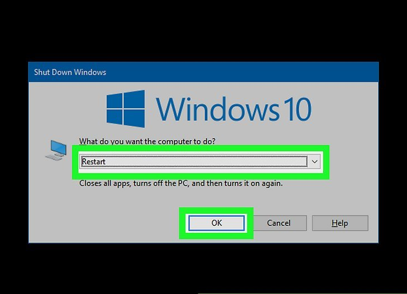Click the Windows logo in the dialog

click(x=125, y=109)
